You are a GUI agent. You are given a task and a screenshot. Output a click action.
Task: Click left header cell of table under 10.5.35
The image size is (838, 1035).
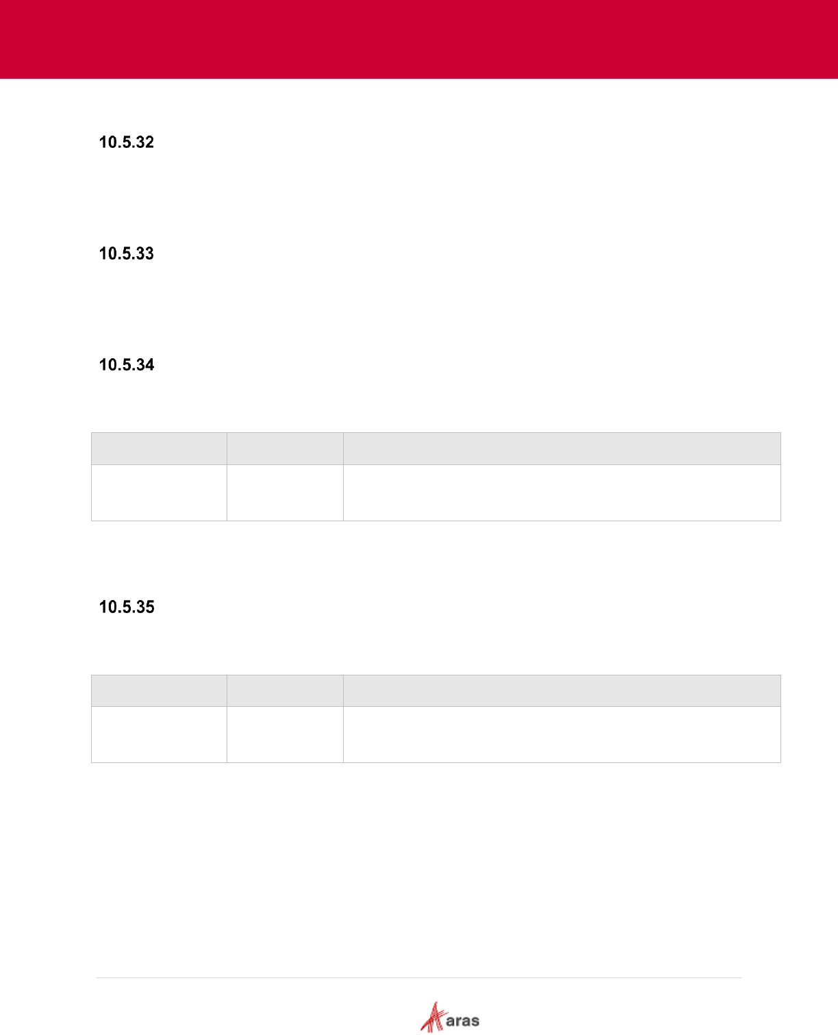coord(159,690)
